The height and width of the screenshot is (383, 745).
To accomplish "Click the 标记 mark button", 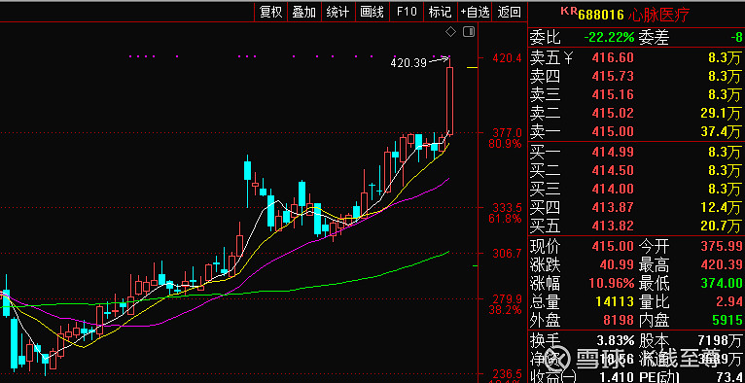I will (x=440, y=12).
